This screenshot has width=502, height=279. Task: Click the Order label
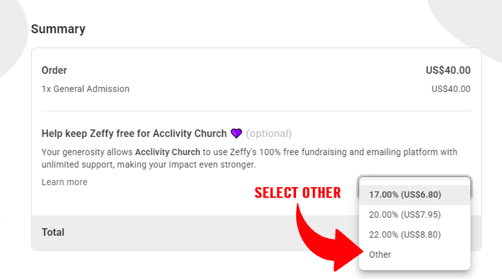[54, 70]
